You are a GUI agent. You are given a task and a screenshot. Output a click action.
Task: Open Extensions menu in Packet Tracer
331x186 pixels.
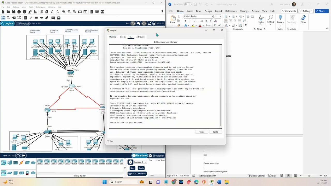(x=41, y=7)
